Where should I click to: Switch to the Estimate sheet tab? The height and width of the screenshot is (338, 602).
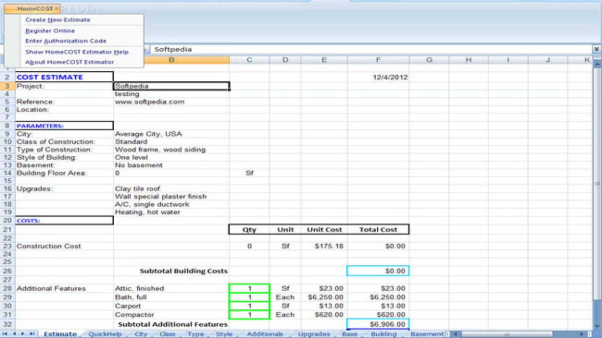click(x=60, y=334)
